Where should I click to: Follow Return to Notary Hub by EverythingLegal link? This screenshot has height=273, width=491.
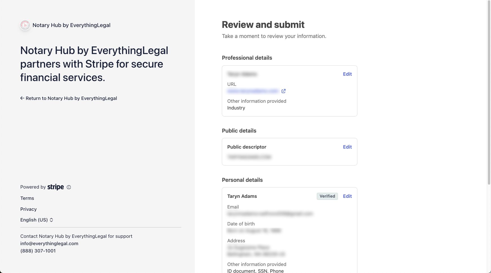(x=68, y=98)
